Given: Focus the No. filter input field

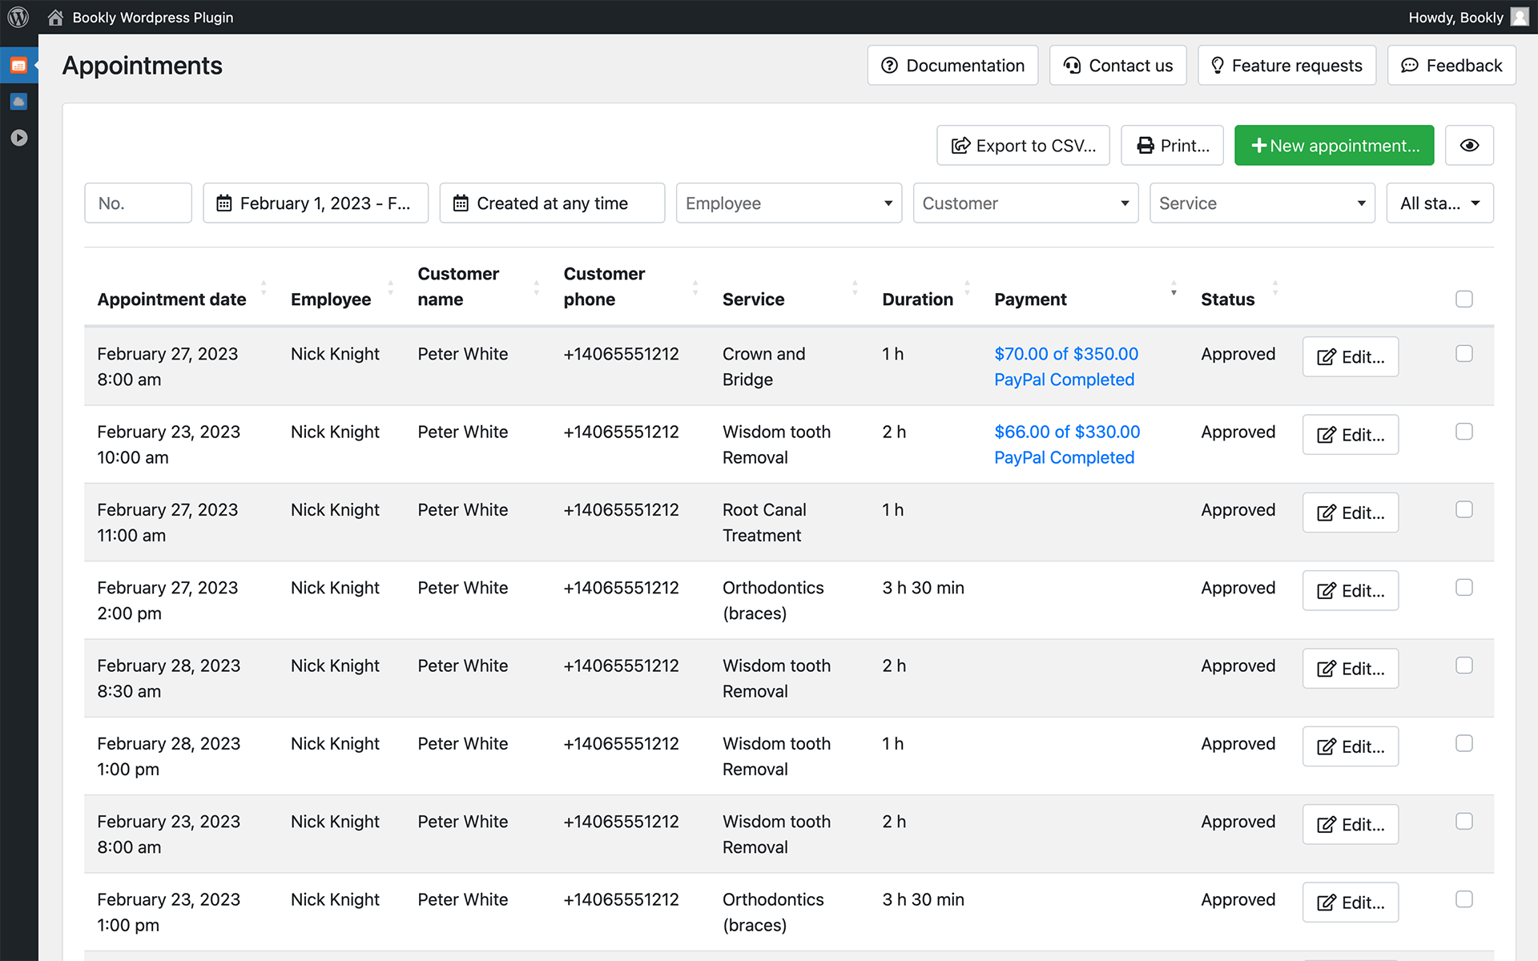Looking at the screenshot, I should pos(138,203).
